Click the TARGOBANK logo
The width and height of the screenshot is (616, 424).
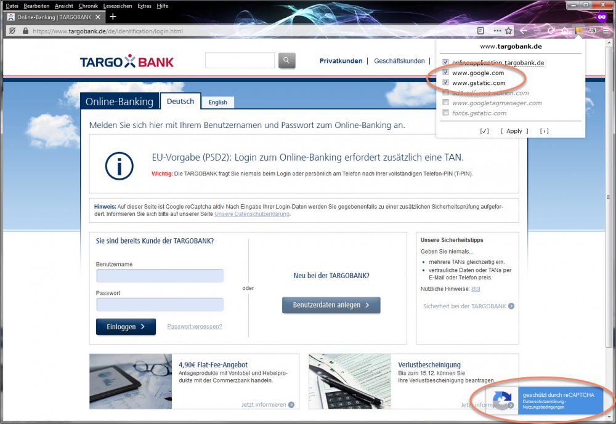126,62
